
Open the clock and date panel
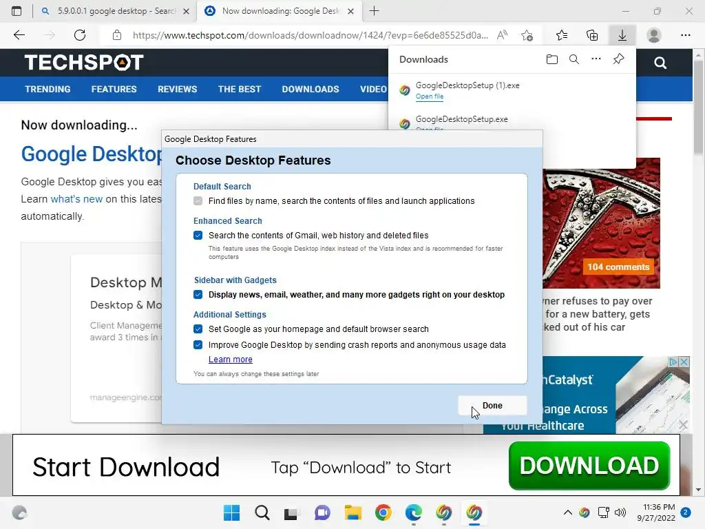click(x=656, y=512)
